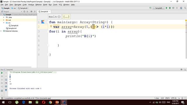
Task: Click the main toolbar stop icon
Action: point(177,8)
